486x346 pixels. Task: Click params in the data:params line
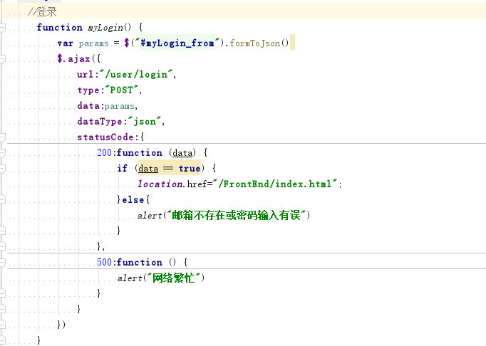pyautogui.click(x=120, y=106)
